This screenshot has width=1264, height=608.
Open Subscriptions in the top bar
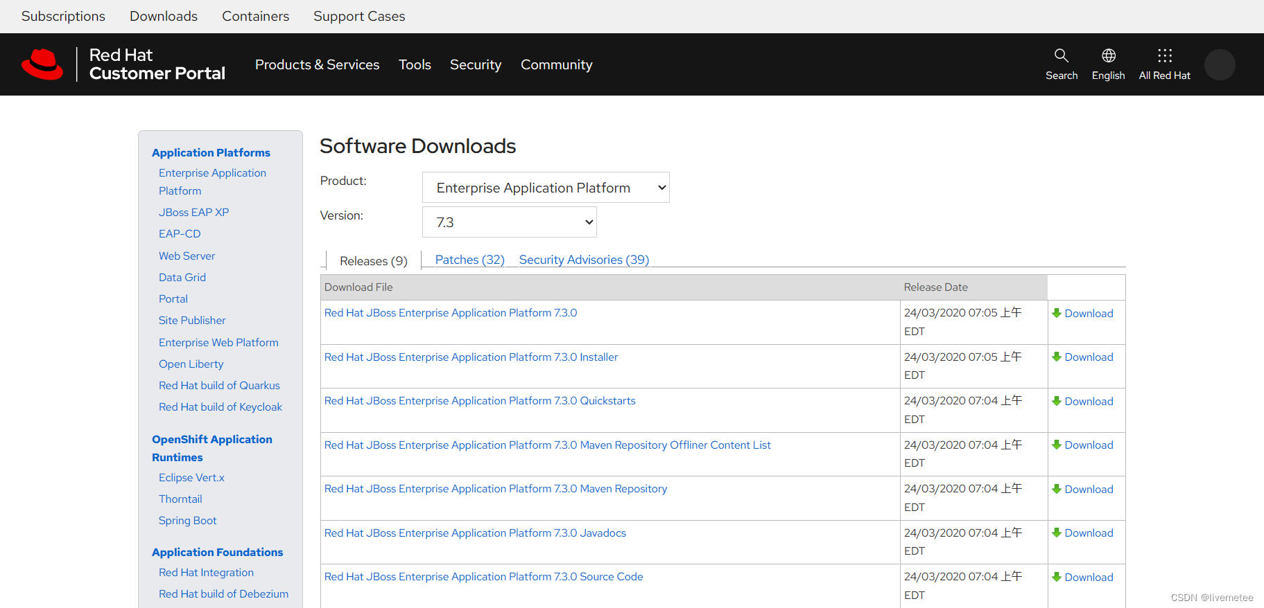[x=63, y=16]
